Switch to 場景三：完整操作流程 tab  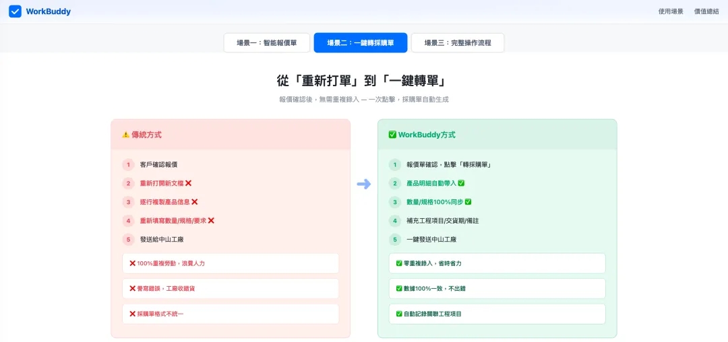coord(457,42)
